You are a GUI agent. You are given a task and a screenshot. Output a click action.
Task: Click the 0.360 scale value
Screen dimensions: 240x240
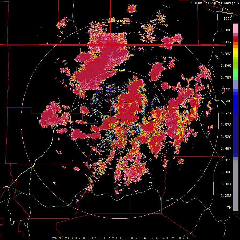point(226,172)
